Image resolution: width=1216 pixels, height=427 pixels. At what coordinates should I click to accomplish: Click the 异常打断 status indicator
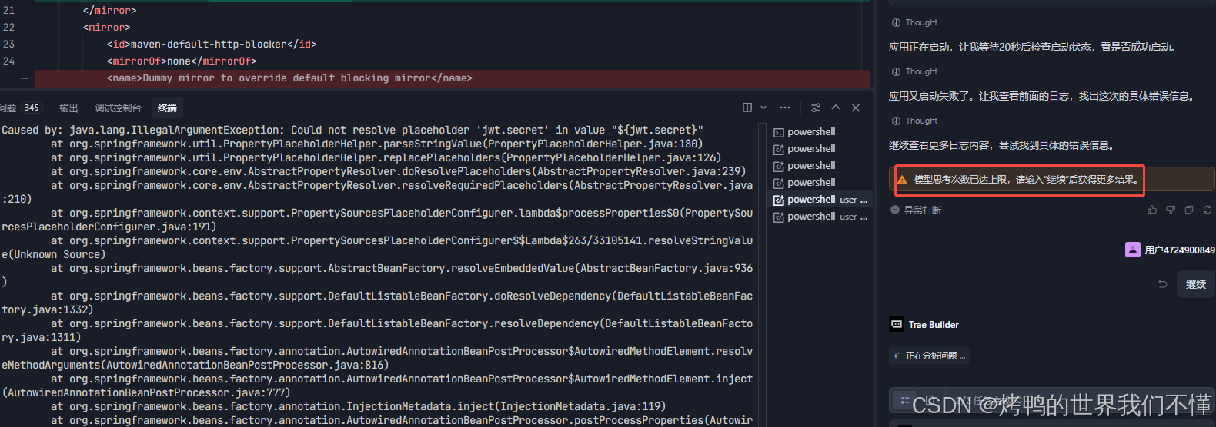[916, 210]
